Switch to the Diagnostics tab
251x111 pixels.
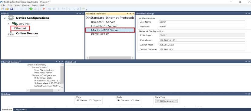click(x=21, y=110)
